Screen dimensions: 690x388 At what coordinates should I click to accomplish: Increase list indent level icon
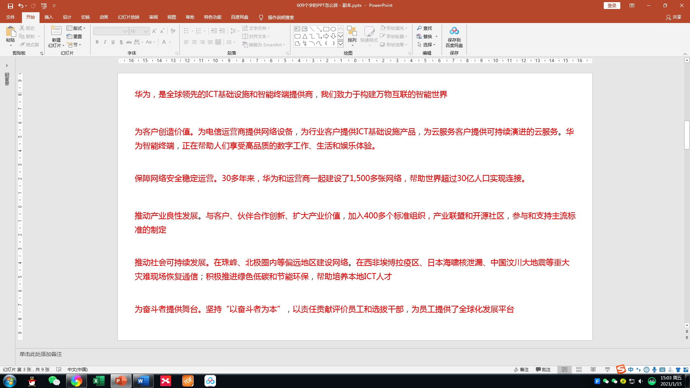[222, 31]
